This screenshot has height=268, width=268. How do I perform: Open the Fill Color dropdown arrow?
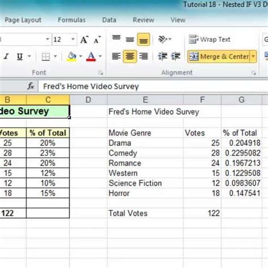[x=81, y=56]
